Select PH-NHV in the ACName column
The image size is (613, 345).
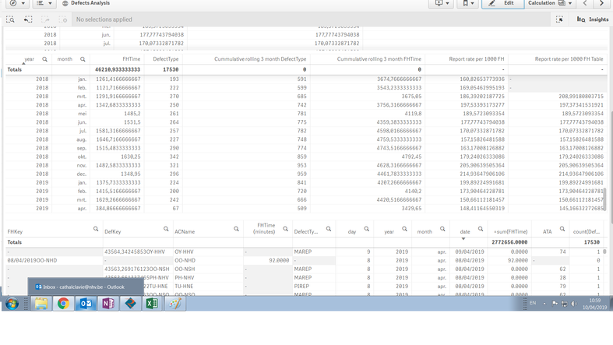click(x=184, y=278)
